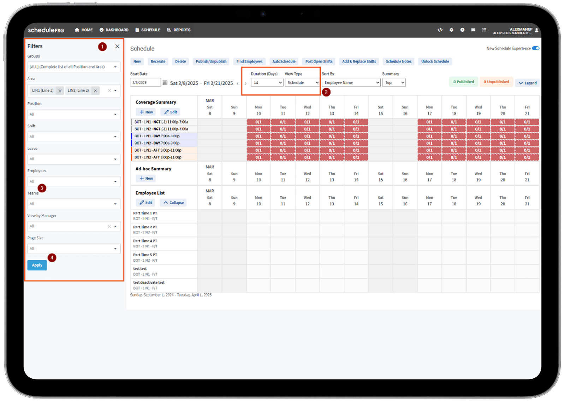Click the Start Date input field
The width and height of the screenshot is (565, 402).
(x=145, y=83)
